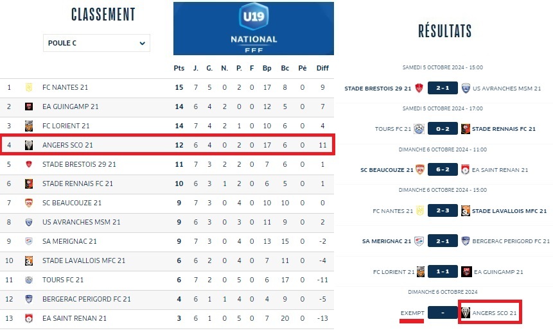Click the Angers SCO crest in results
The image size is (553, 333).
coord(466,312)
